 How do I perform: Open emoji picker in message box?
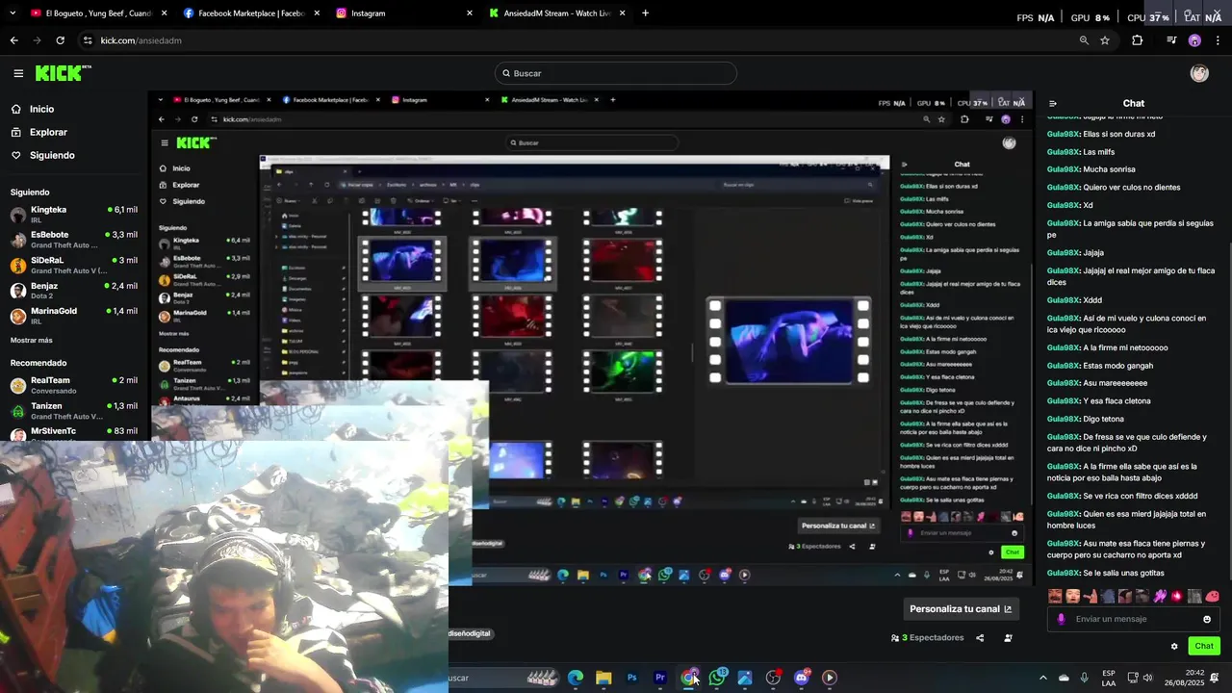pos(1207,619)
